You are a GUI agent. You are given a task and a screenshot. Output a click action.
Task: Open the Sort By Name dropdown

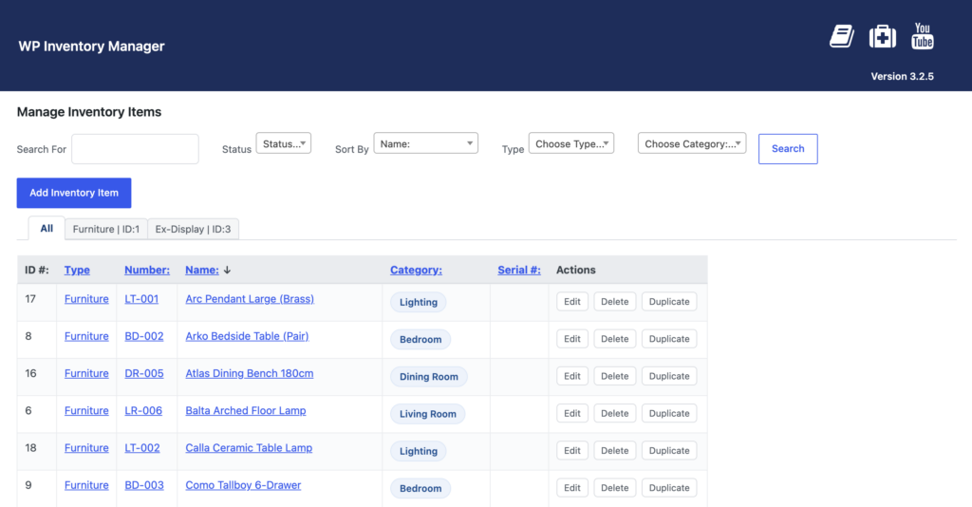[x=426, y=143]
